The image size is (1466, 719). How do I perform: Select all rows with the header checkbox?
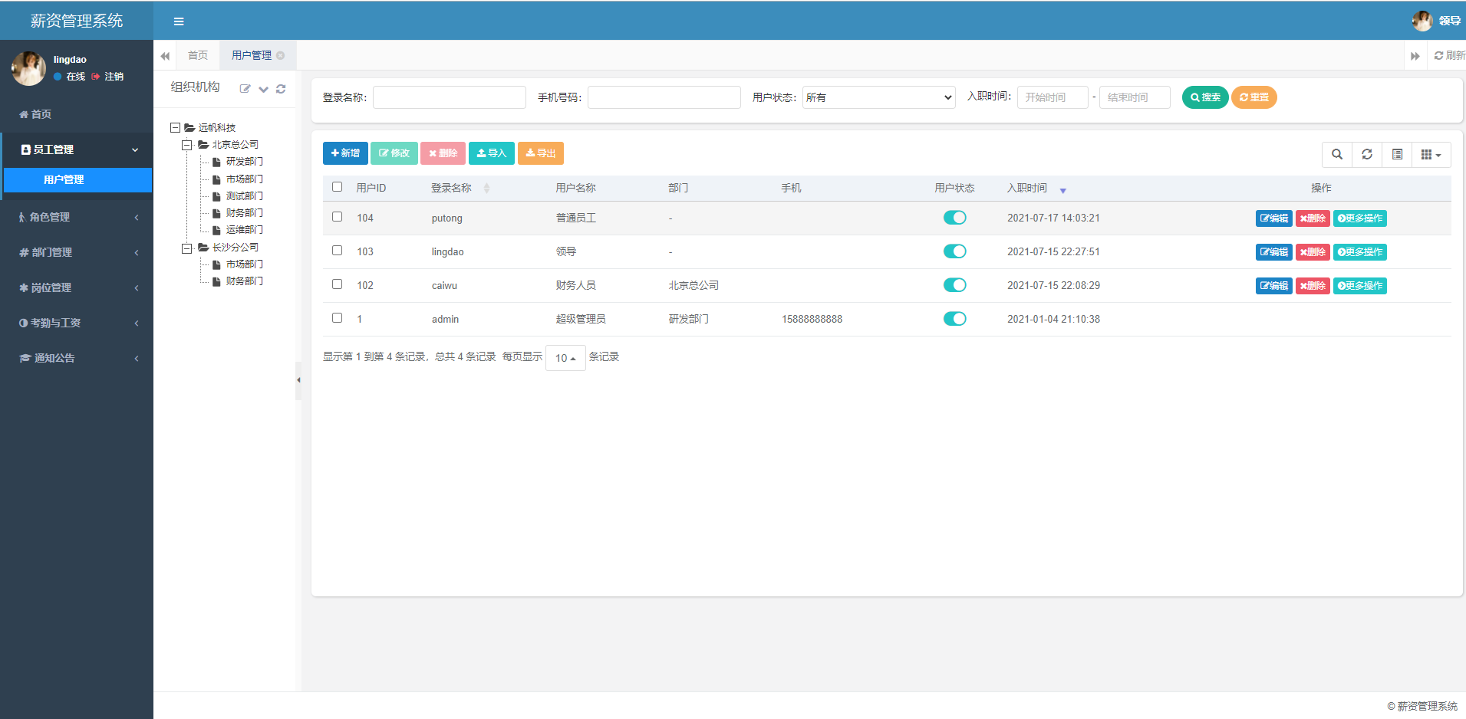tap(337, 186)
